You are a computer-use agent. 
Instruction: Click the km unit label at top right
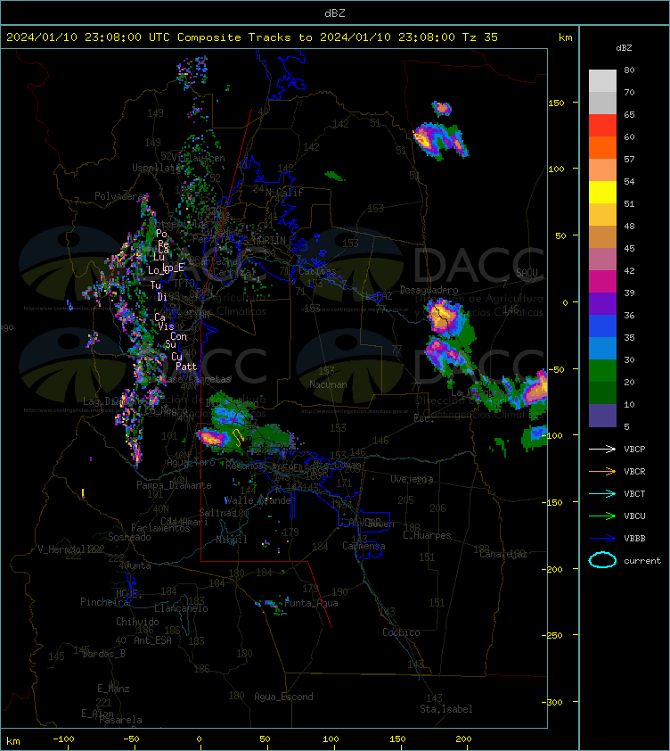pos(565,37)
